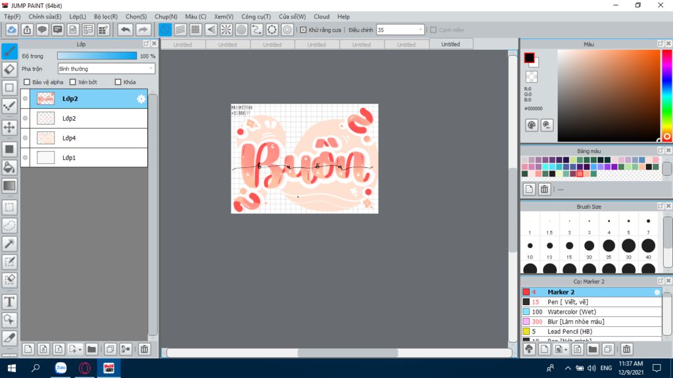Viewport: 673px width, 378px height.
Task: Click the rainbow hue slider strip
Action: pyautogui.click(x=667, y=95)
